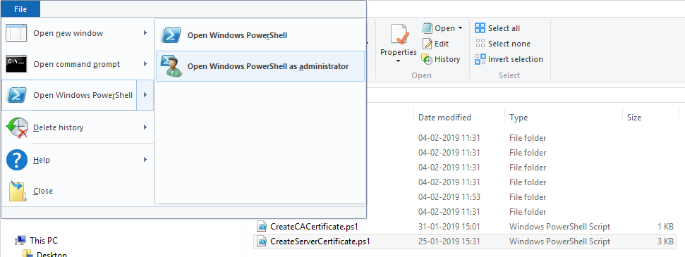Expand the Open new window submenu arrow
Viewport: 685px width, 257px height.
[145, 32]
